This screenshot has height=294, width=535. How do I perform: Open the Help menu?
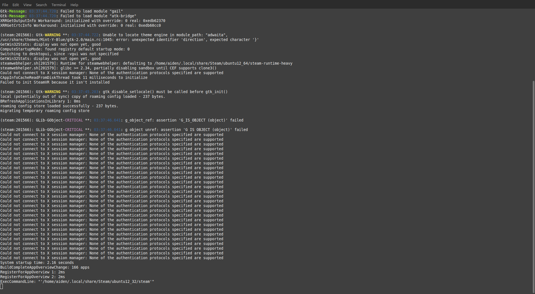(x=74, y=5)
